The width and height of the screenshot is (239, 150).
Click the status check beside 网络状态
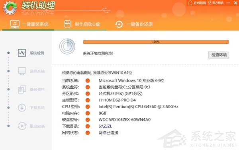click(x=88, y=133)
